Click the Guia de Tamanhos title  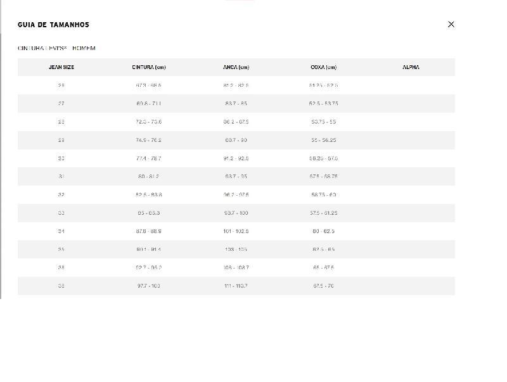pyautogui.click(x=53, y=25)
